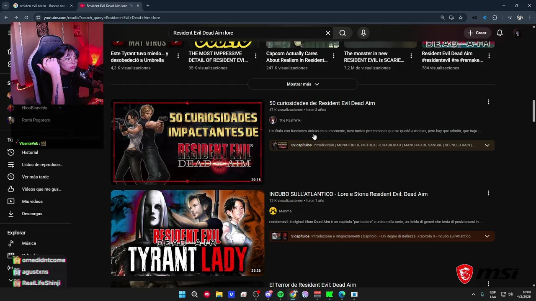Open options for Capcom Actually Cares video

[x=334, y=56]
